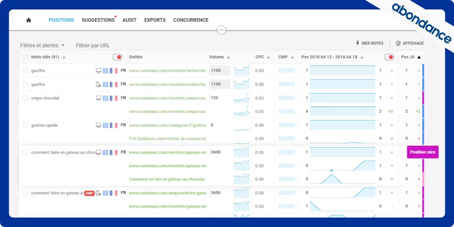The height and width of the screenshot is (227, 454).
Task: Click CMP bar in first gauffre row
Action: point(287,70)
